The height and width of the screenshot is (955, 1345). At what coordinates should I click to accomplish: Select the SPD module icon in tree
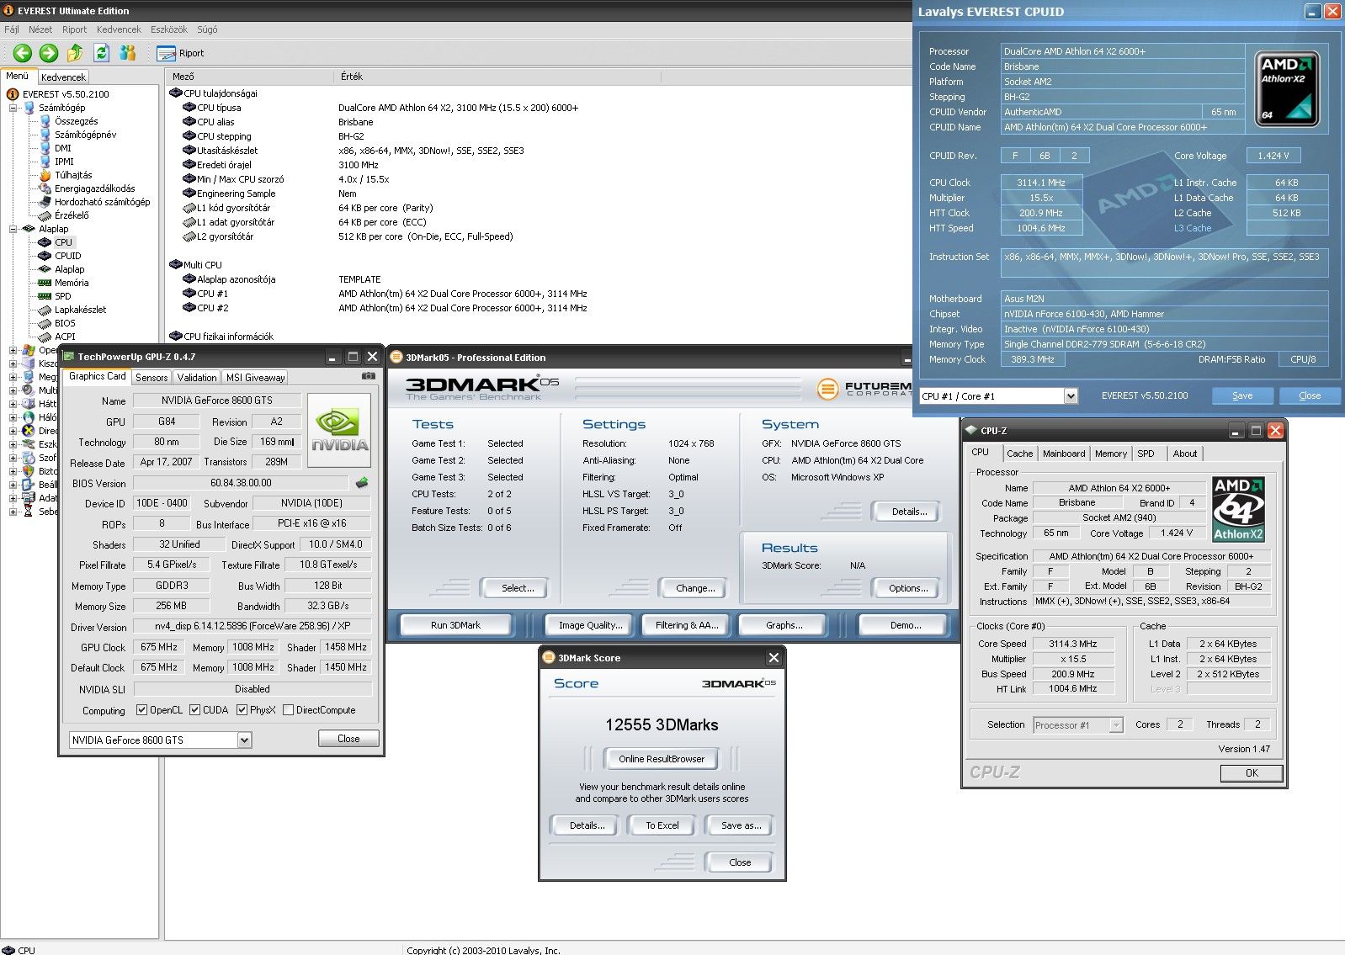tap(45, 296)
